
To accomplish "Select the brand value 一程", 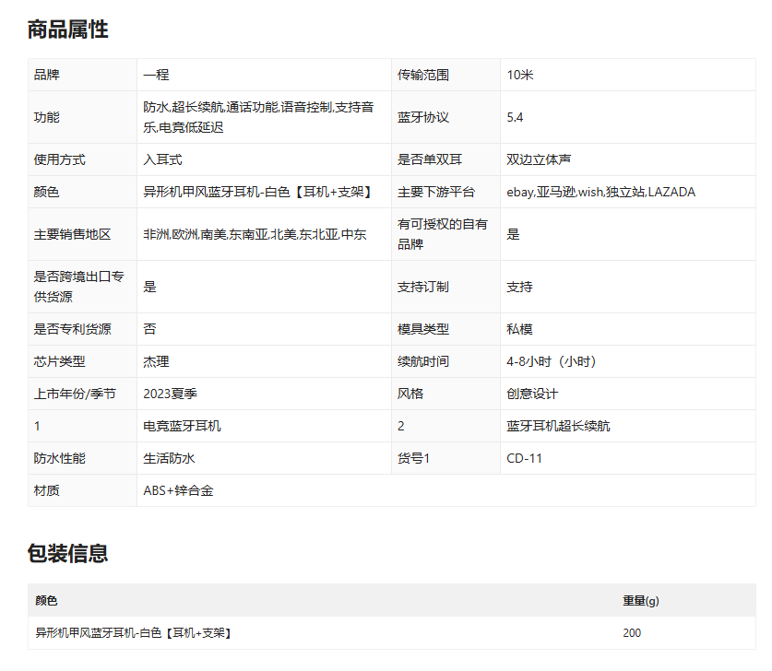I will pos(156,75).
